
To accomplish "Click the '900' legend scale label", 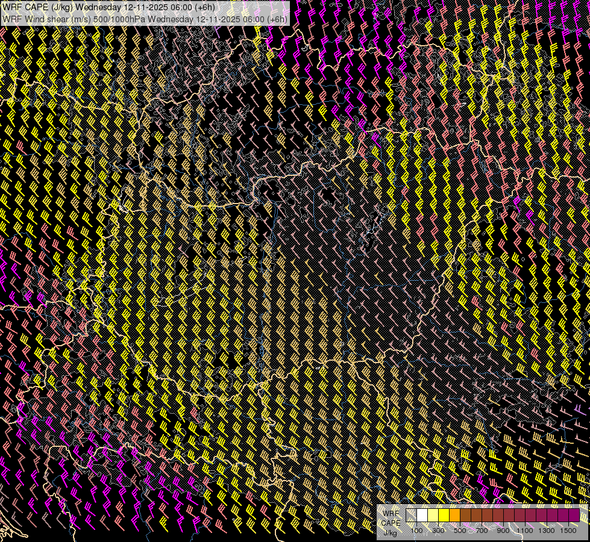I will coord(503,531).
